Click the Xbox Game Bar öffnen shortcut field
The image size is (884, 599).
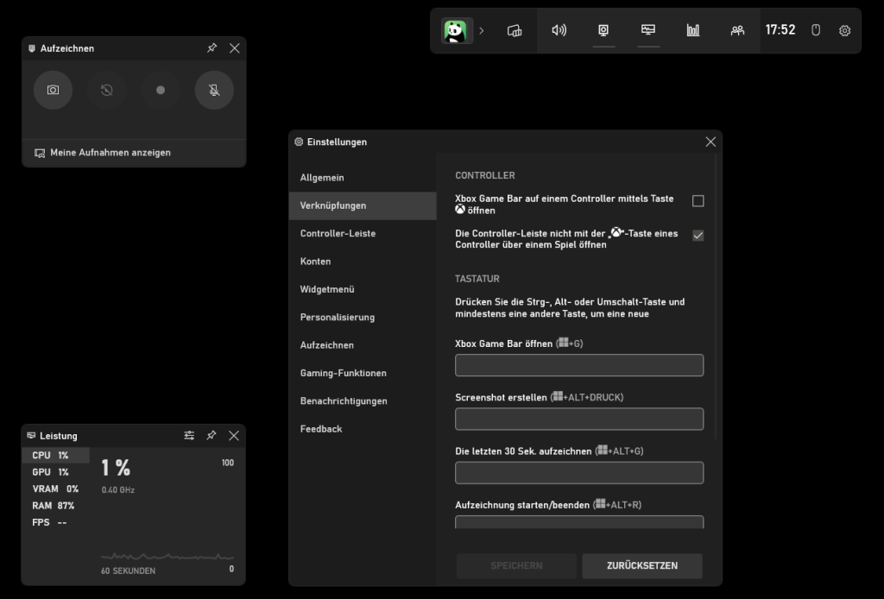coord(579,365)
